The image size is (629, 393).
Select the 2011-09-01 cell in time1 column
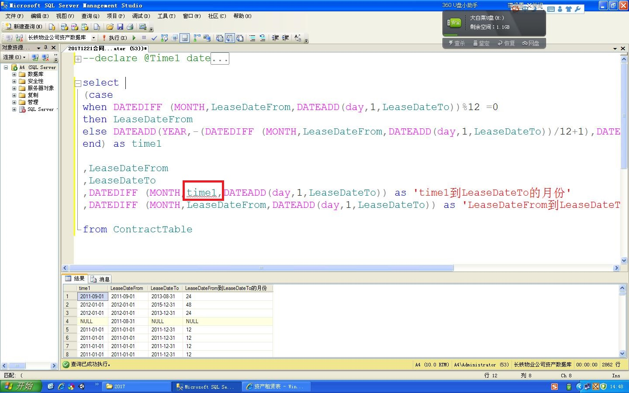tap(92, 296)
